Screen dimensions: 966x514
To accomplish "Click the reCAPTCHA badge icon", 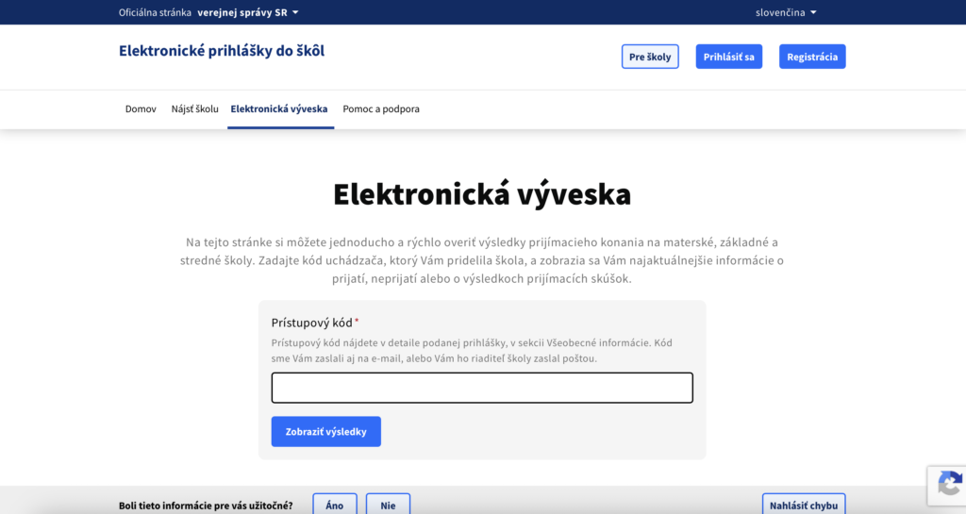I will pos(949,485).
